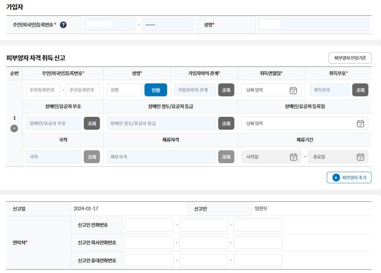Focus 취득부호 input field
Viewport: 381px width, 273px height.
tap(330, 90)
